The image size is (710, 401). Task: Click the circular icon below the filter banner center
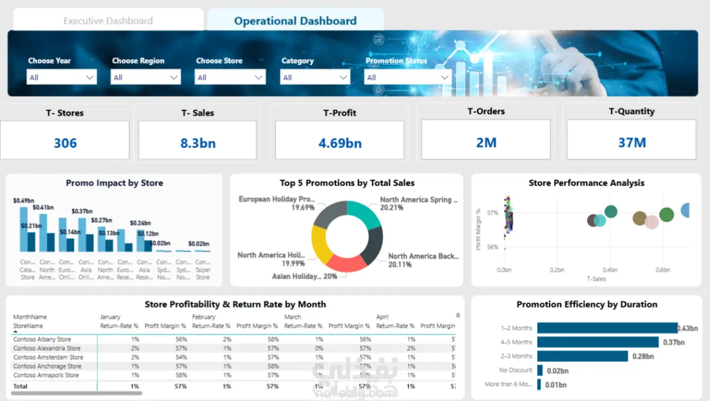[379, 90]
